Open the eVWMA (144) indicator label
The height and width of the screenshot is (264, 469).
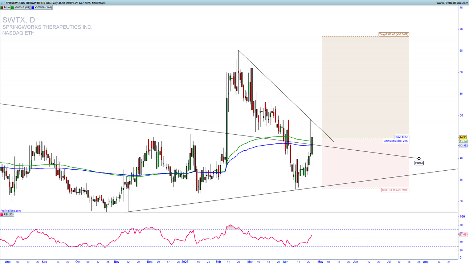pos(42,7)
